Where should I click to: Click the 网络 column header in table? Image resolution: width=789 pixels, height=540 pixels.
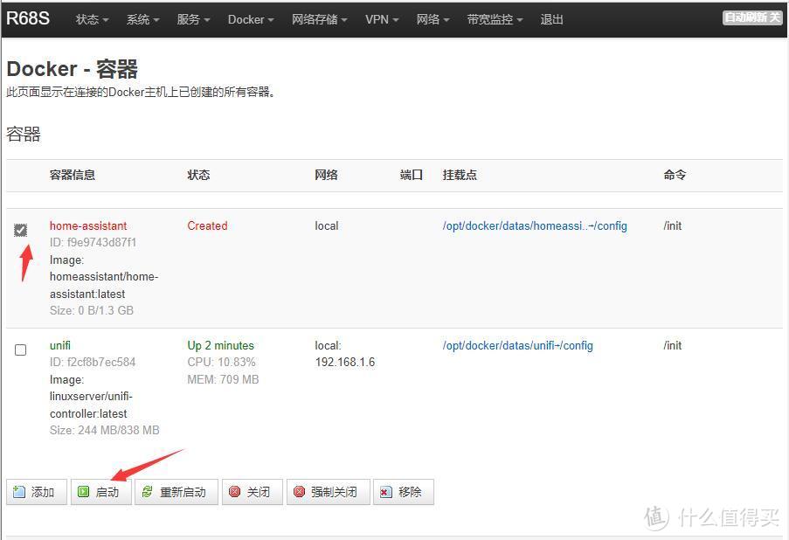[326, 175]
